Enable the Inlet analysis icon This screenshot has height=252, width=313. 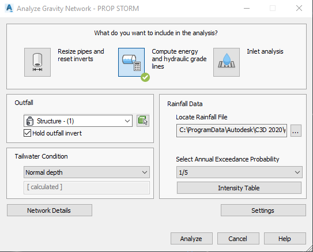(227, 62)
